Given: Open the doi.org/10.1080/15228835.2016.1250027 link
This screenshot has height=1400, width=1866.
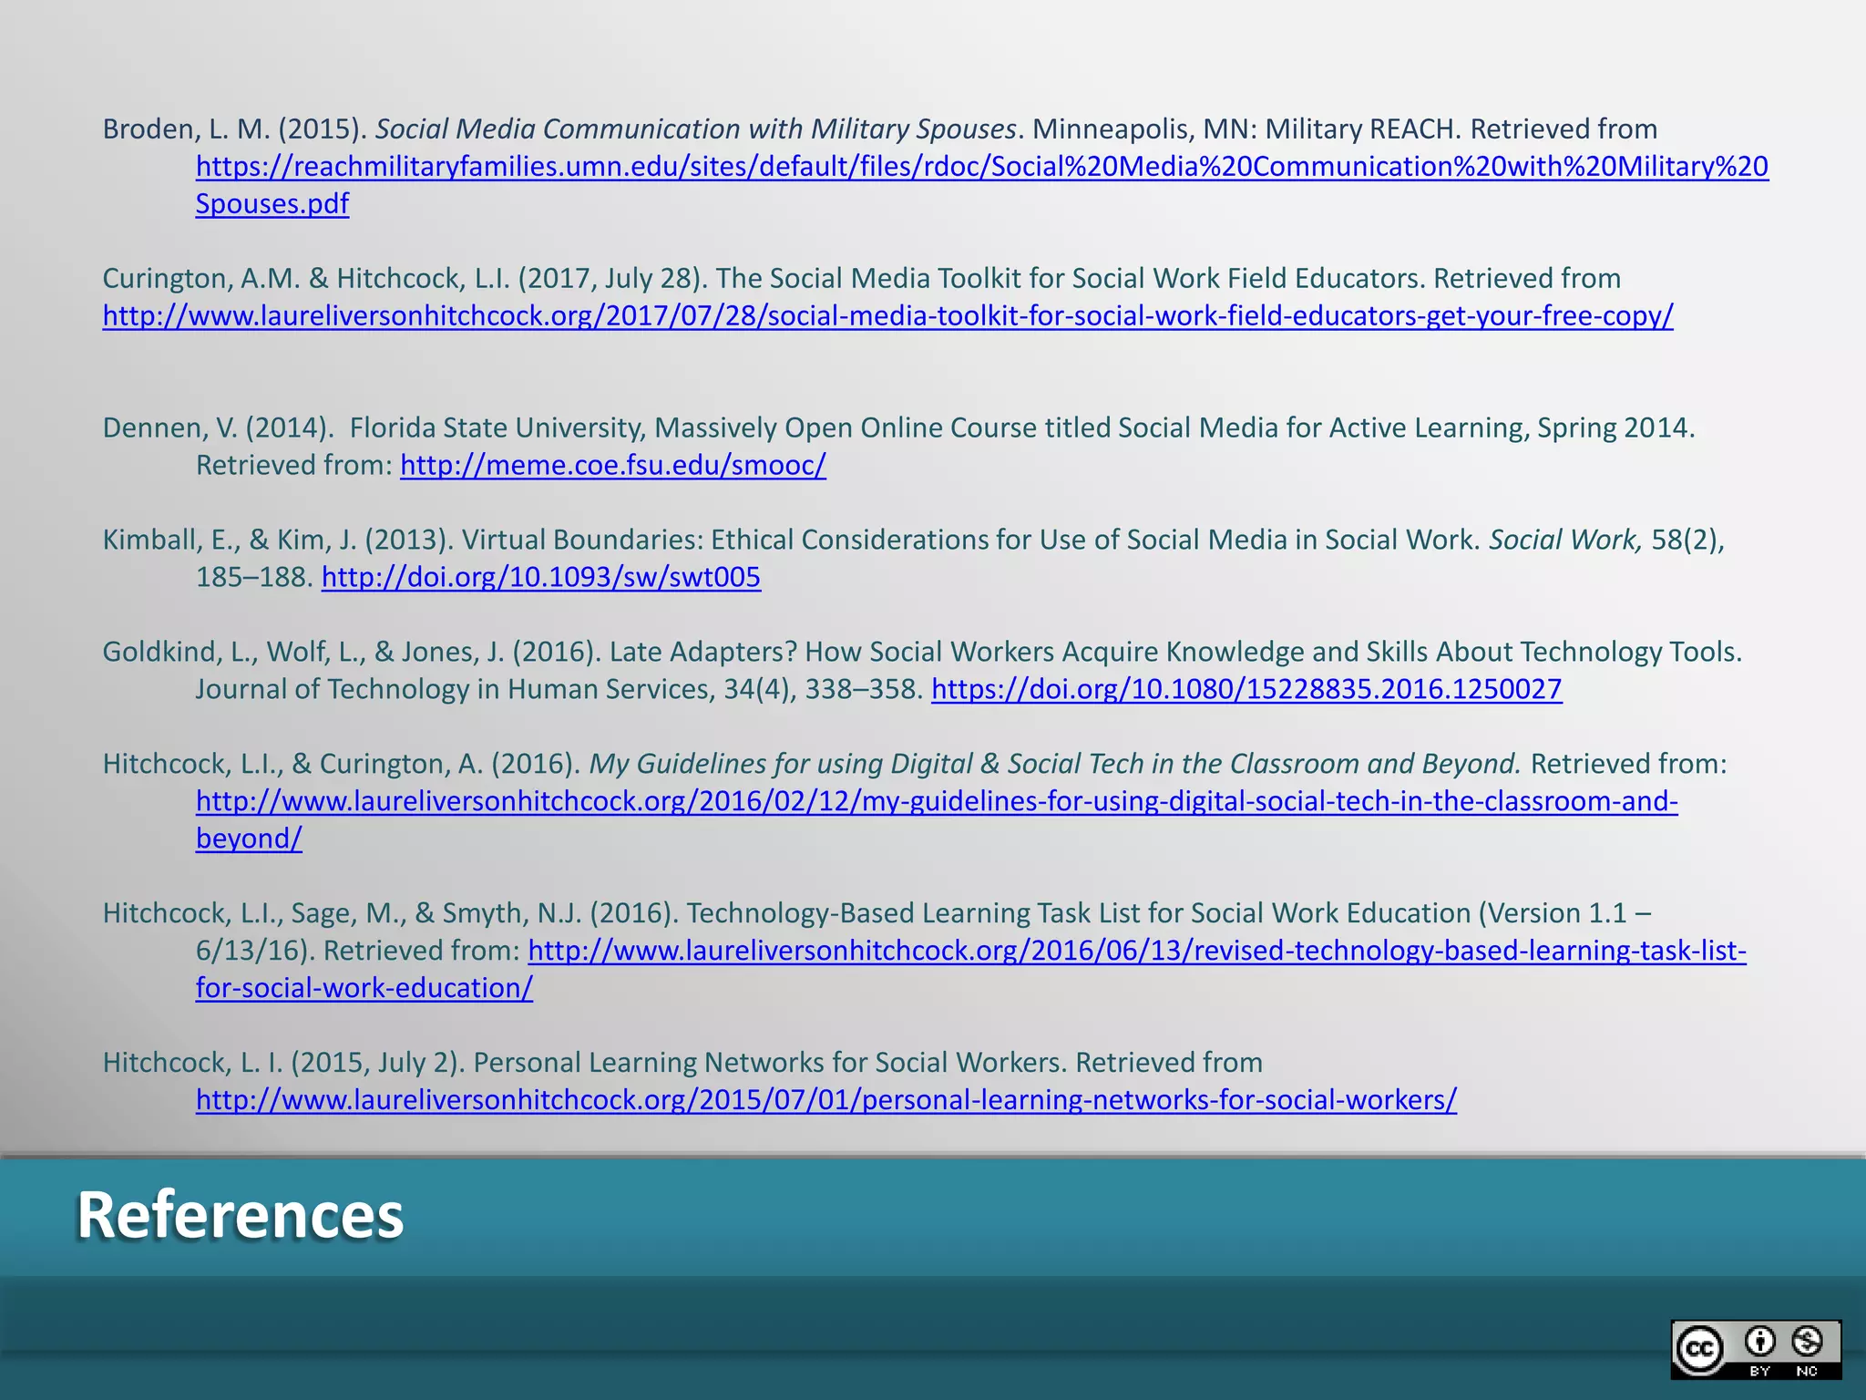Looking at the screenshot, I should coord(1246,689).
